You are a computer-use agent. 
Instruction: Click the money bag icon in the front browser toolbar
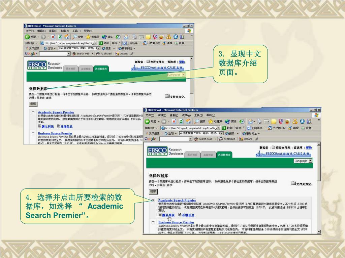coord(295,122)
